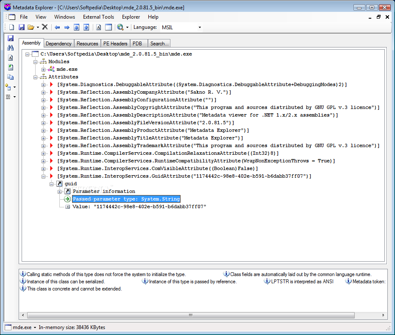The image size is (395, 335).
Task: Collapse the GuidAttribute node
Action: click(43, 176)
